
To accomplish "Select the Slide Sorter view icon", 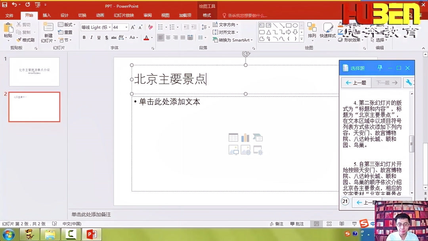I will 329,224.
